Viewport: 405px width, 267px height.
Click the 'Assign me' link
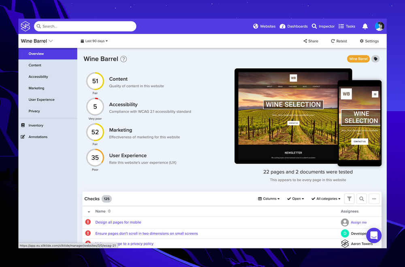pos(358,222)
